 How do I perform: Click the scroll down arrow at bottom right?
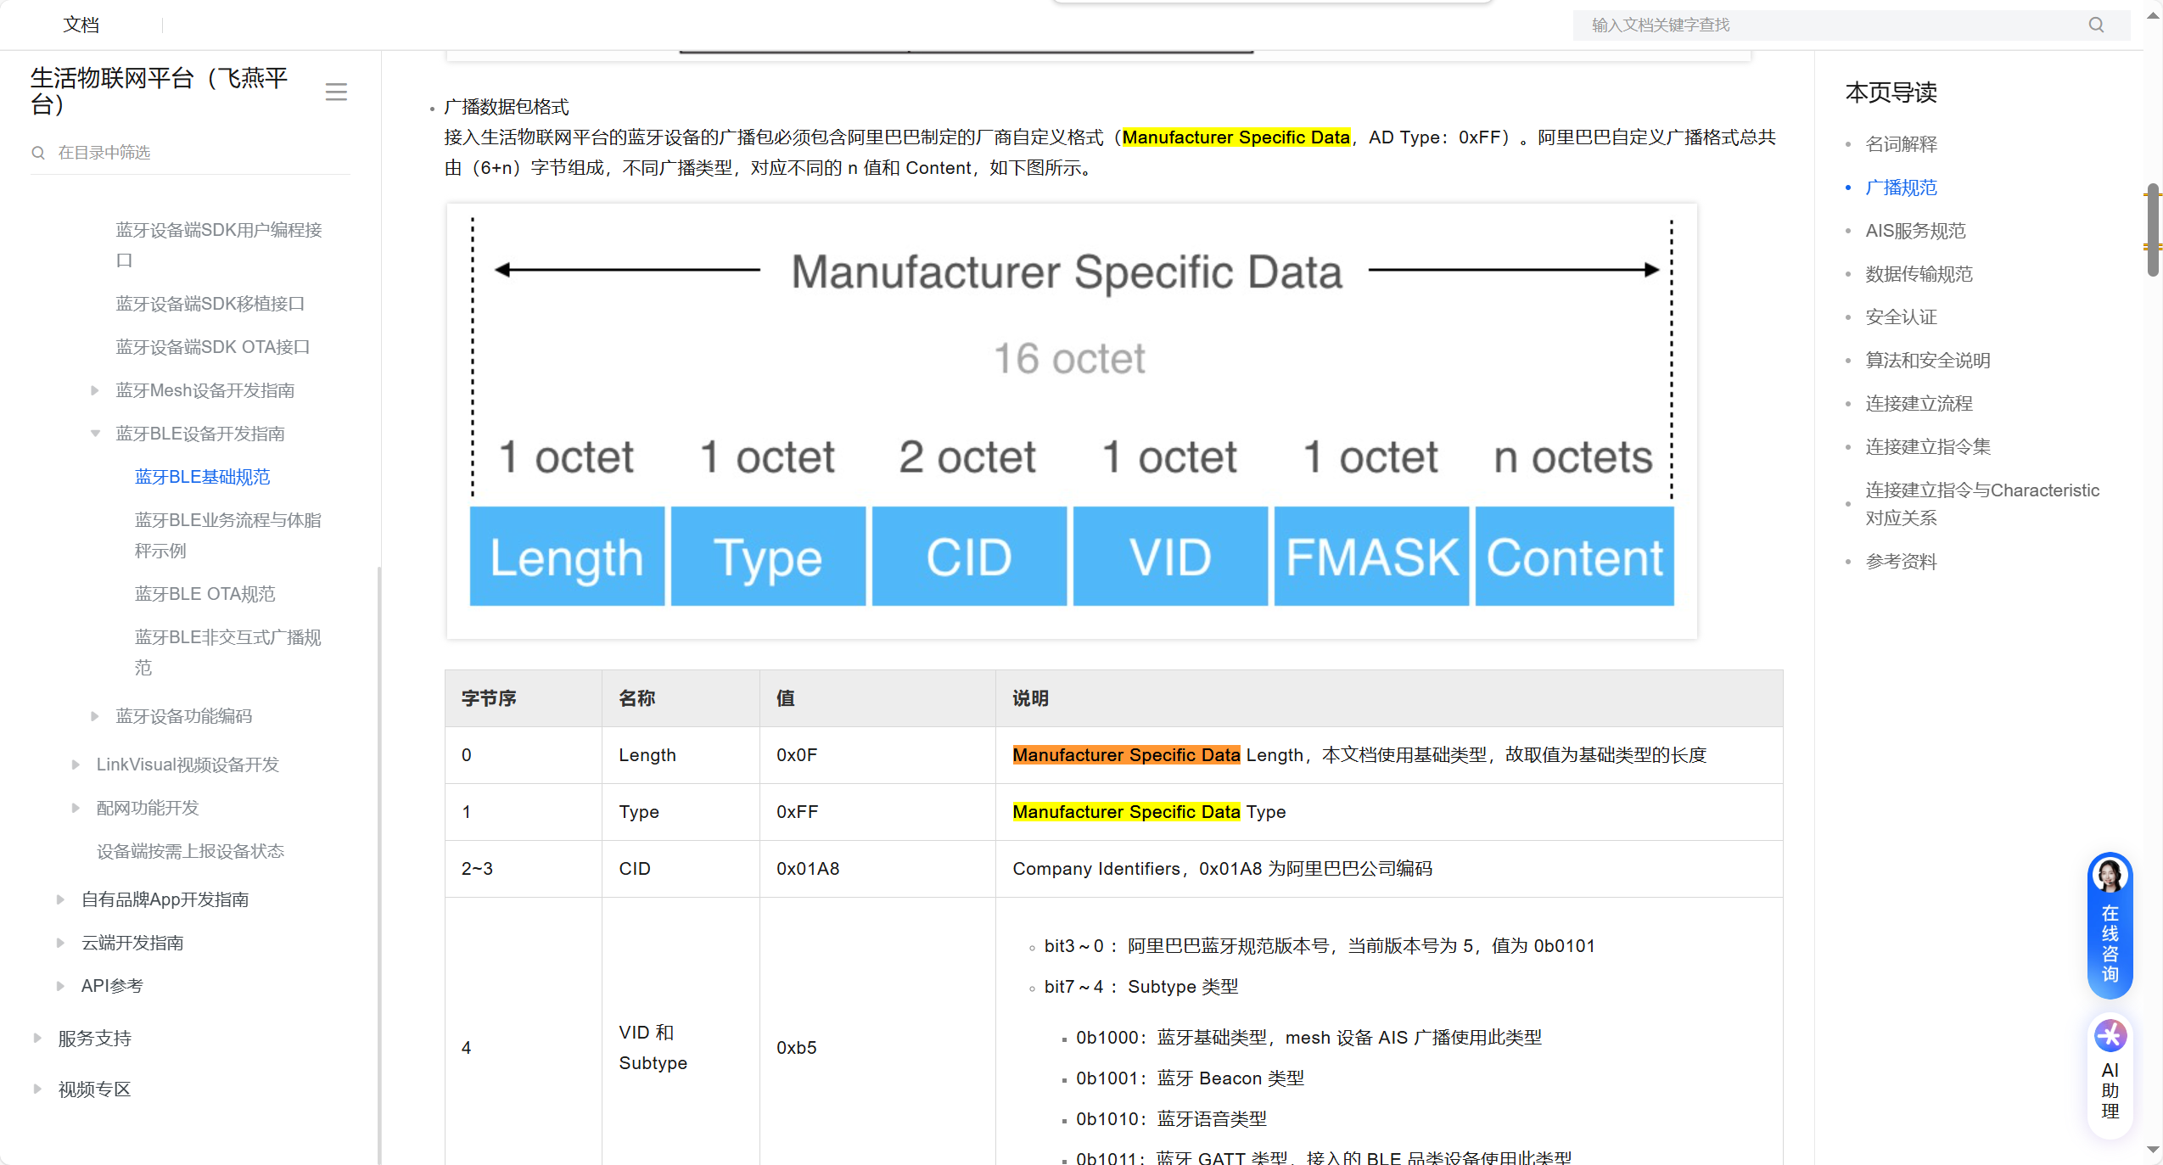click(x=2153, y=1150)
